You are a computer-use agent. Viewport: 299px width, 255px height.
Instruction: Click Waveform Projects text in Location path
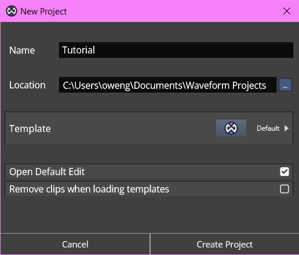[225, 85]
